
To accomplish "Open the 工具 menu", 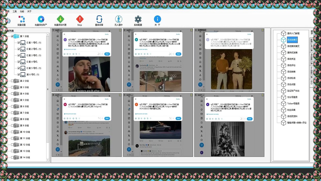I will click(15, 12).
